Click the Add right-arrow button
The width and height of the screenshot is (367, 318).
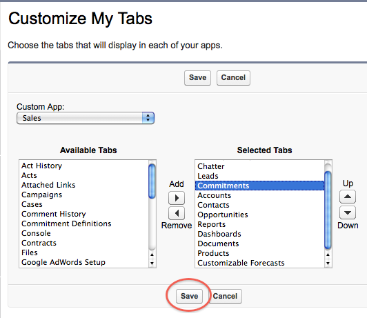pyautogui.click(x=177, y=198)
